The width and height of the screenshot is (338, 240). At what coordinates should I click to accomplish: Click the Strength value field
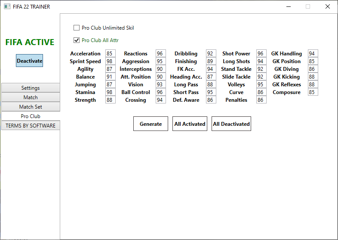pyautogui.click(x=111, y=100)
